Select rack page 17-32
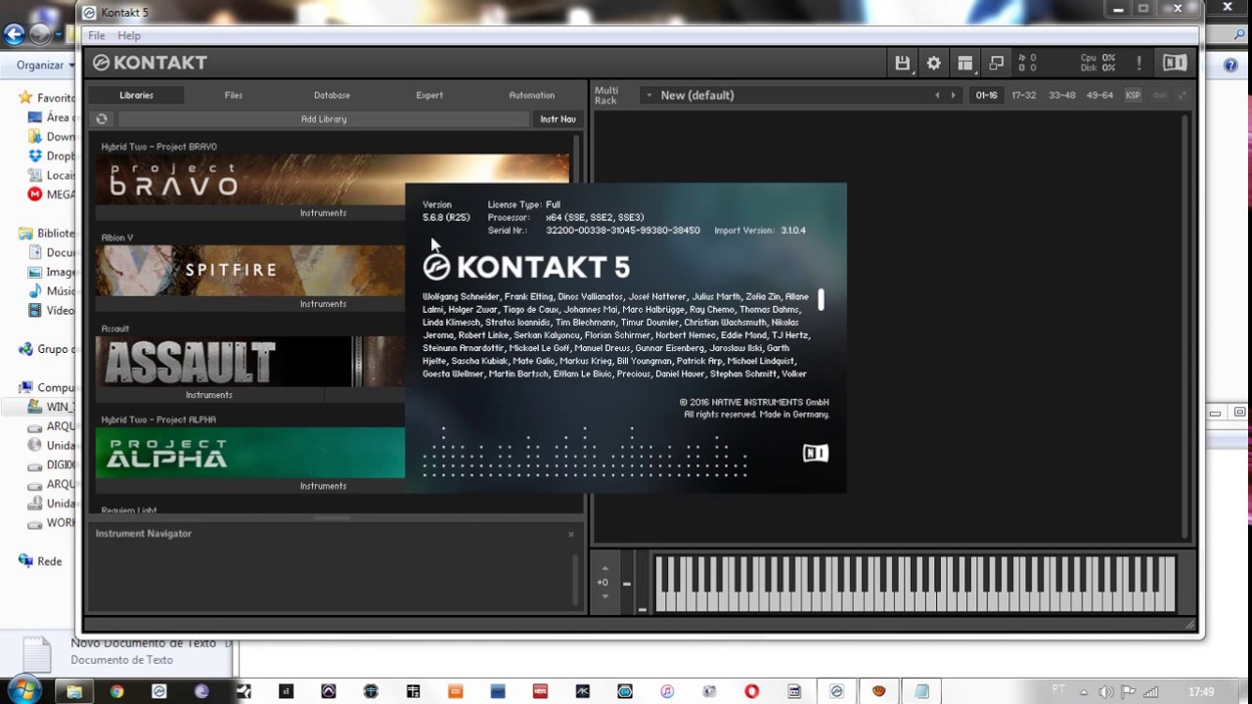This screenshot has height=704, width=1252. click(1023, 95)
